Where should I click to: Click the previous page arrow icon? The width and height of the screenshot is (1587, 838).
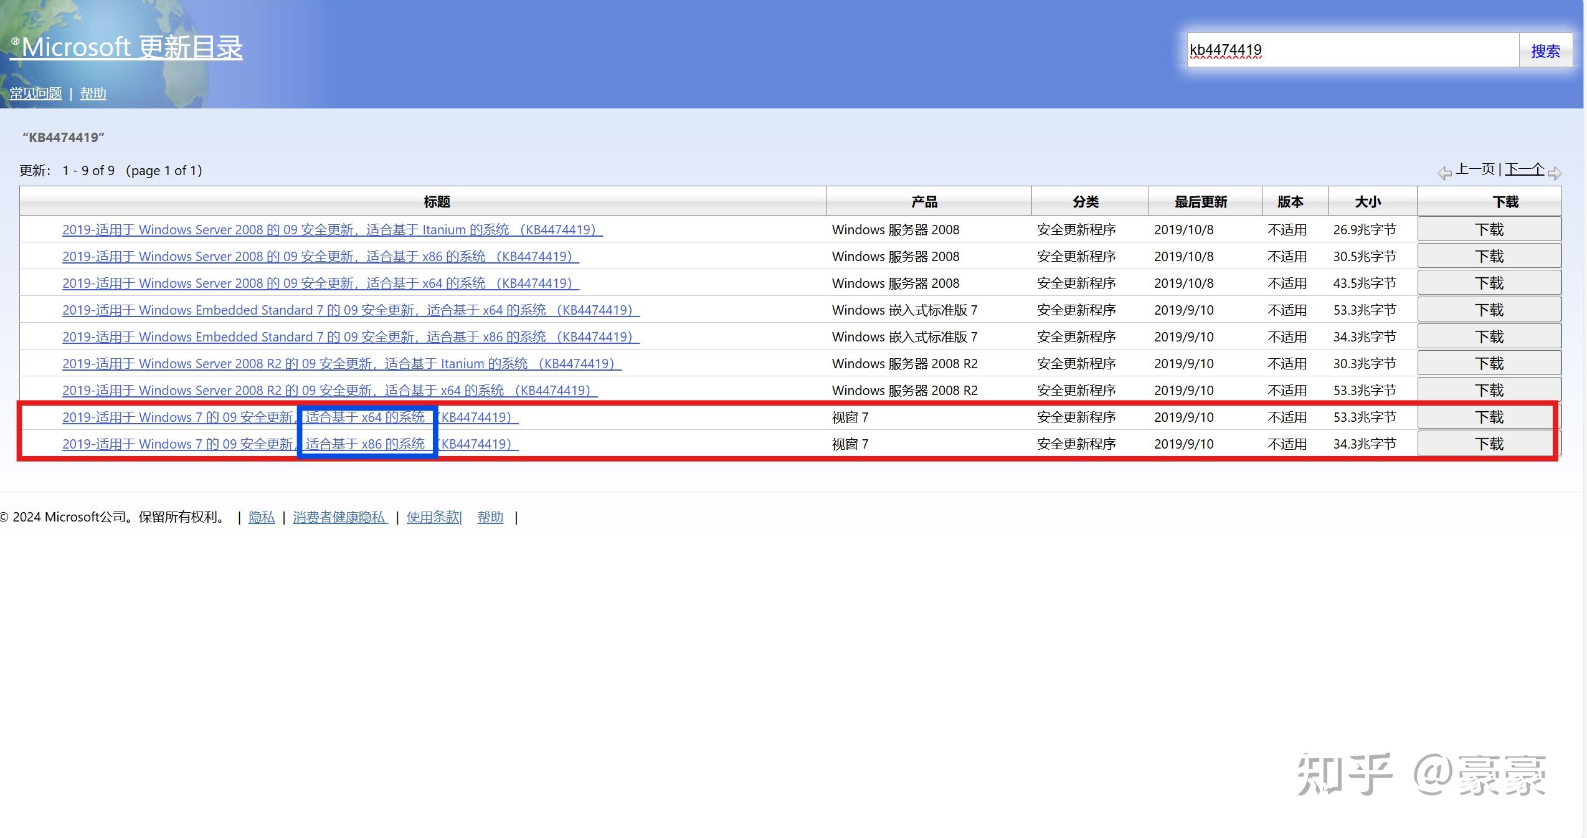(x=1444, y=173)
